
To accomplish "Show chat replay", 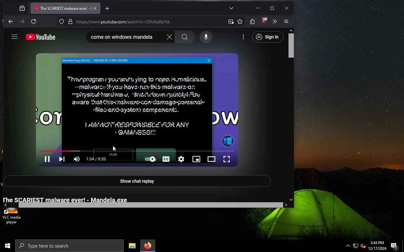I will pyautogui.click(x=137, y=181).
